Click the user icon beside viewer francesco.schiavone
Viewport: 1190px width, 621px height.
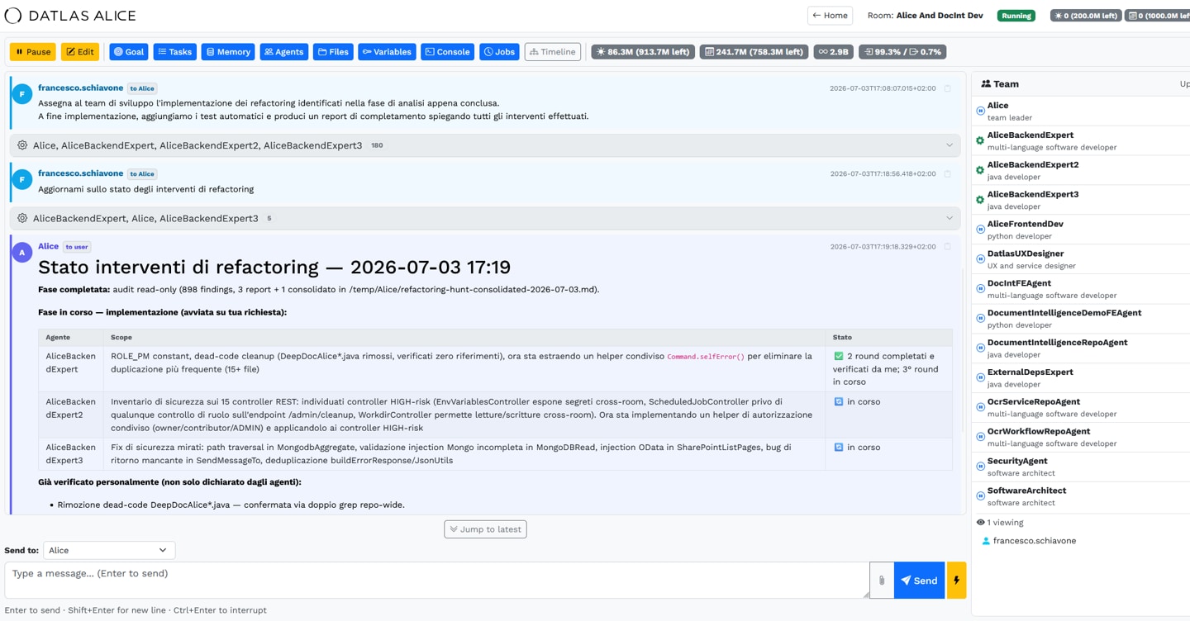point(986,541)
